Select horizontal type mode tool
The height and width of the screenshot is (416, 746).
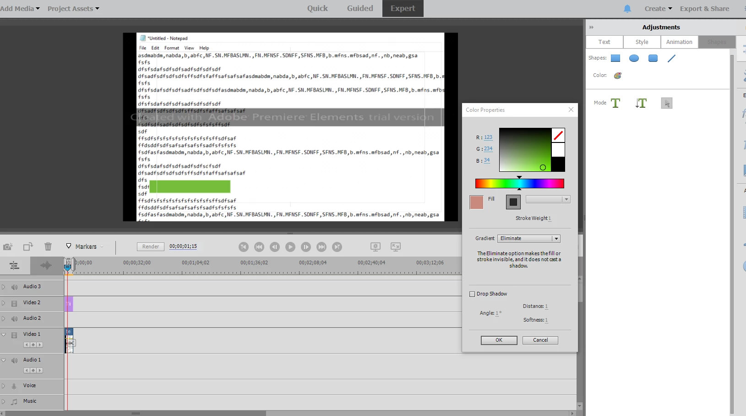[615, 103]
